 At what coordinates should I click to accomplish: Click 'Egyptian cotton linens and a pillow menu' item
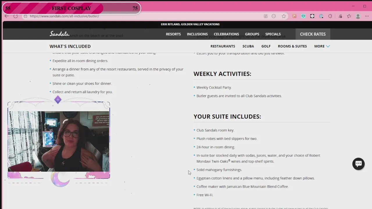click(255, 178)
